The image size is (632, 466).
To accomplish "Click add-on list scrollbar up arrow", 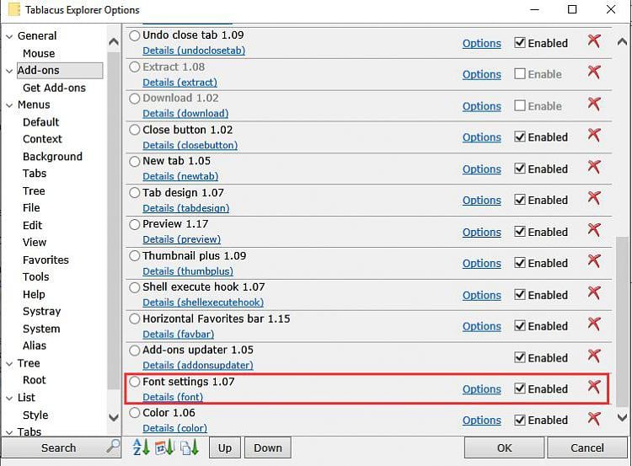I will (622, 41).
